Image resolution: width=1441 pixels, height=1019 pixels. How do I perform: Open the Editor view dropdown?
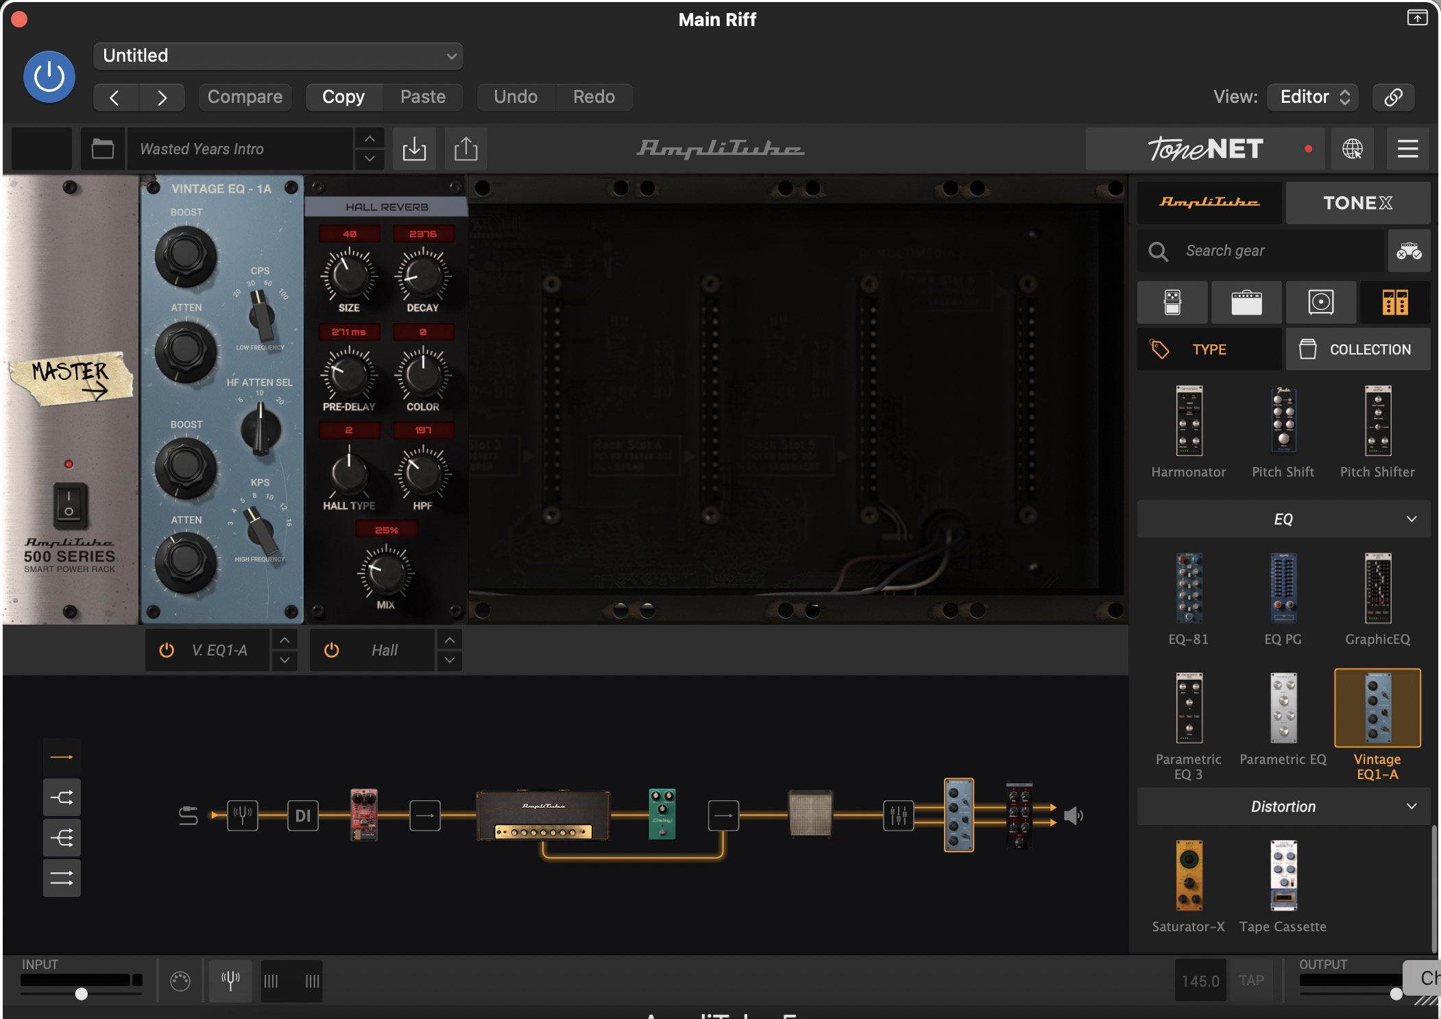tap(1313, 97)
